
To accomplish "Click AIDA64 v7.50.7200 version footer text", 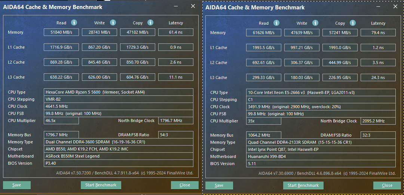I will coord(125,173).
